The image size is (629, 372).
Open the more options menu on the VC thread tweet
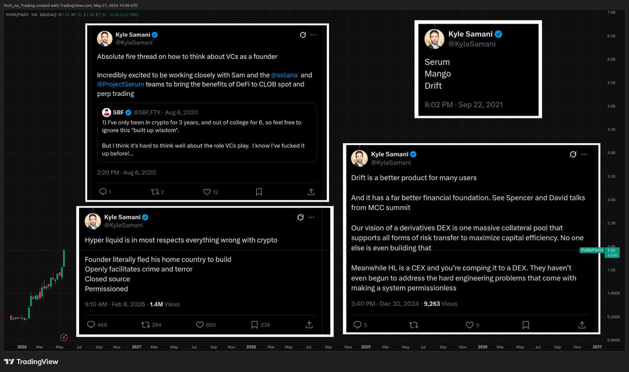pos(313,35)
